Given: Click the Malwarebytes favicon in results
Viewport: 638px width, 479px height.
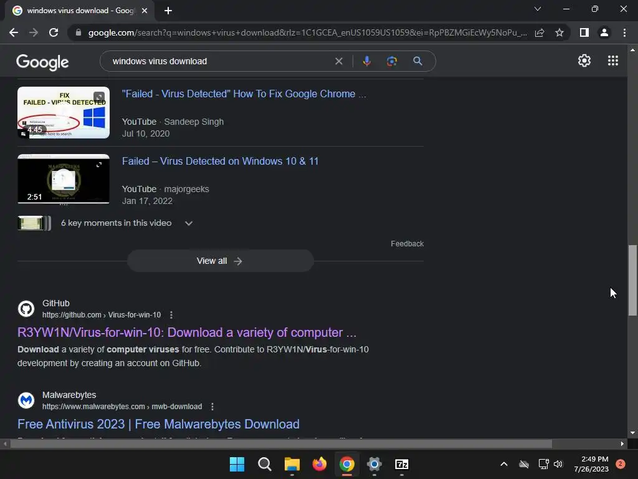Looking at the screenshot, I should pyautogui.click(x=26, y=400).
